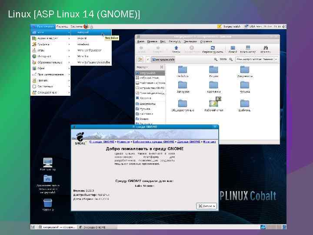Open the Музыка folder in file view
Viewport: 313px width, 235px height.
[x=245, y=87]
